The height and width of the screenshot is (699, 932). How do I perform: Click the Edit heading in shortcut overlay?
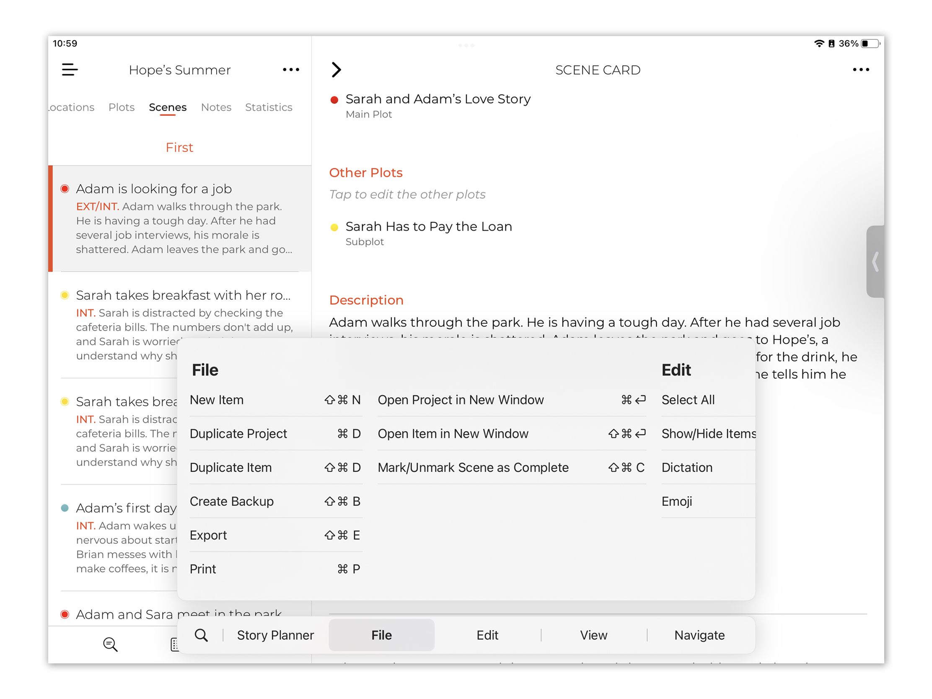tap(676, 370)
